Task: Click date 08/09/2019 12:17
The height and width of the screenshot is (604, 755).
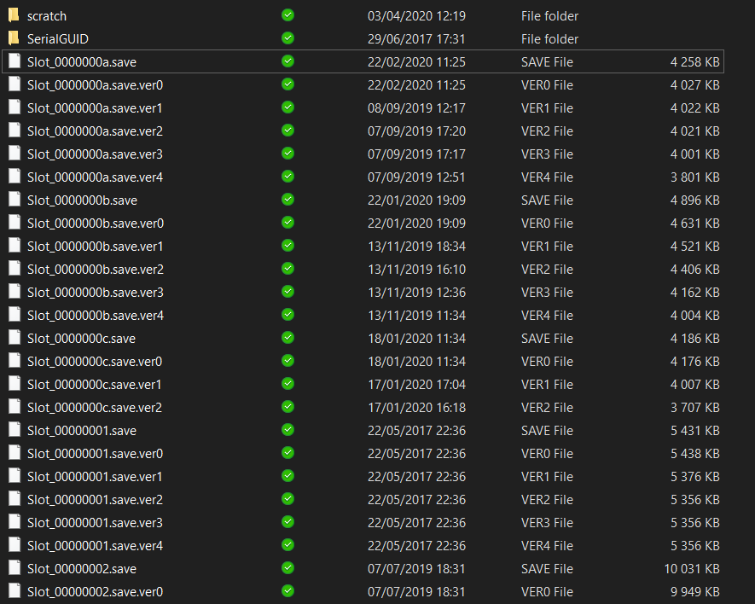Action: coord(416,108)
